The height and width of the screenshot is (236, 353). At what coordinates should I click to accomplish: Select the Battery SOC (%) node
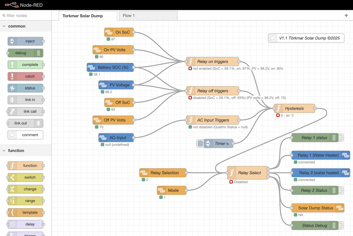[x=110, y=67]
